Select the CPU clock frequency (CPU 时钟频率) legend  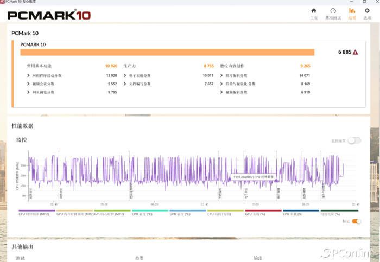pyautogui.click(x=36, y=214)
